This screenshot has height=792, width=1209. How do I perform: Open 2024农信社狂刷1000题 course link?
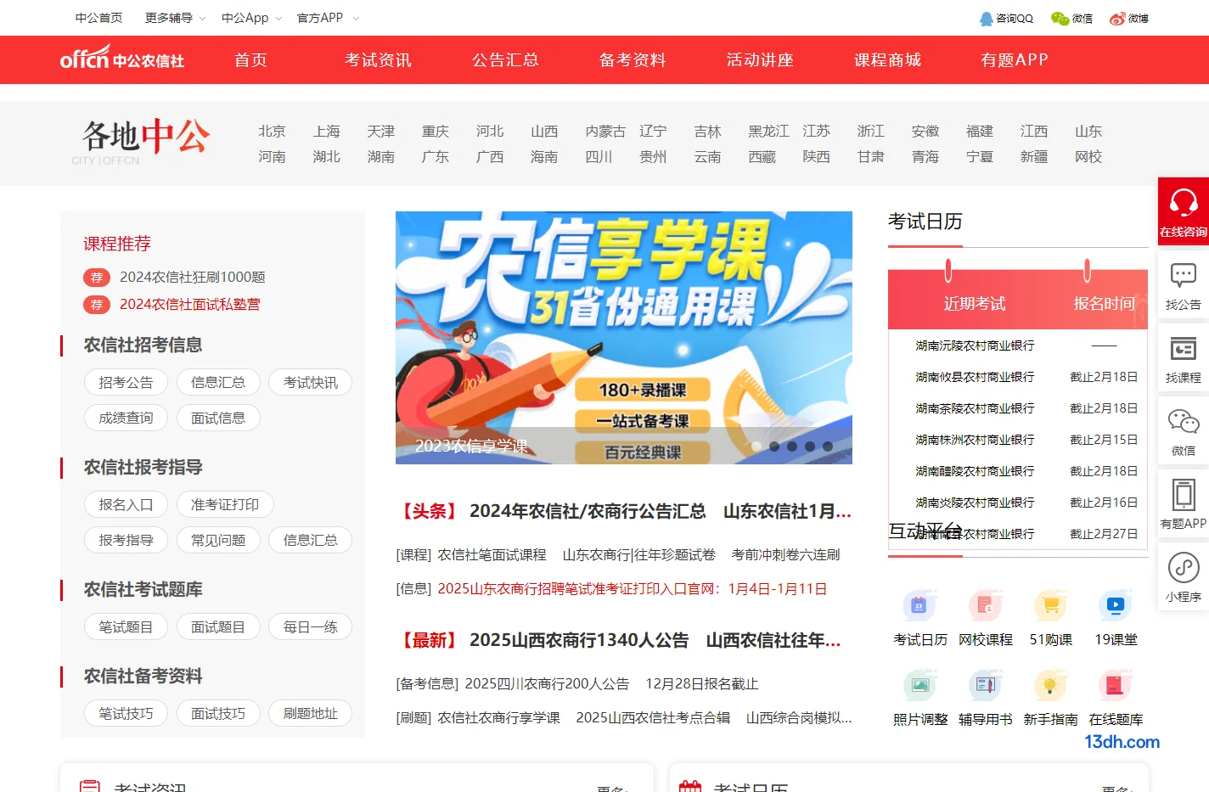(x=192, y=277)
